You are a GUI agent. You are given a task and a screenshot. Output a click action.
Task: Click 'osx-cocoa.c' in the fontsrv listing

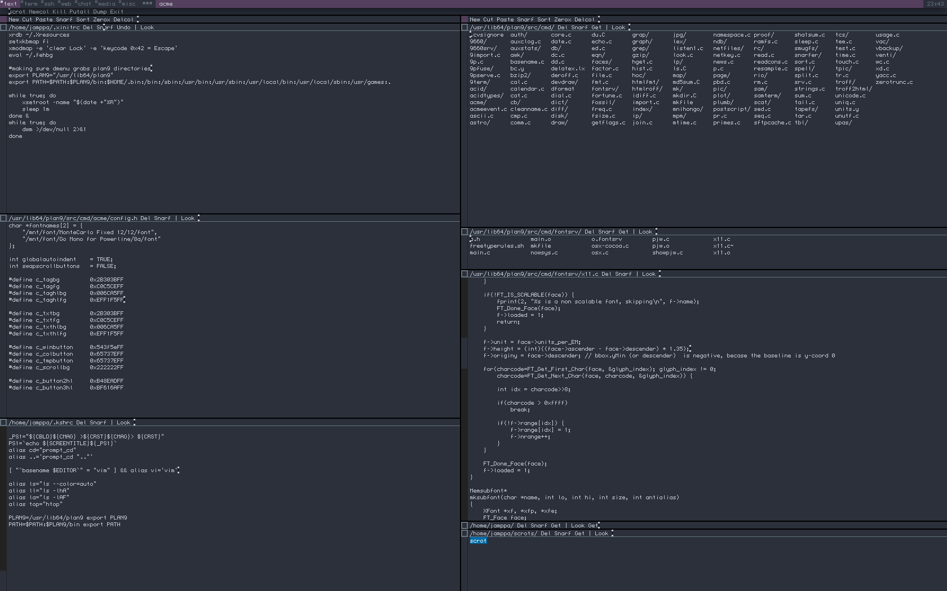(x=610, y=245)
